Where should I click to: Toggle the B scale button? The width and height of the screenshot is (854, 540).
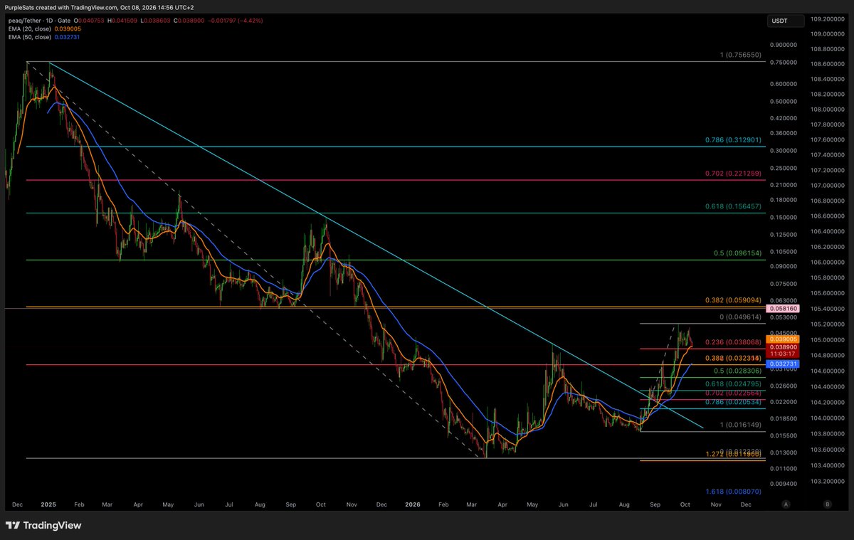827,504
